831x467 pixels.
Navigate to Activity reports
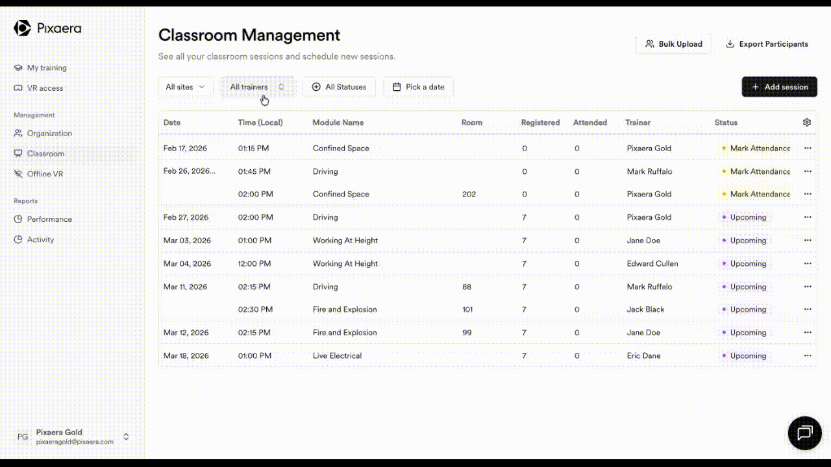click(40, 239)
